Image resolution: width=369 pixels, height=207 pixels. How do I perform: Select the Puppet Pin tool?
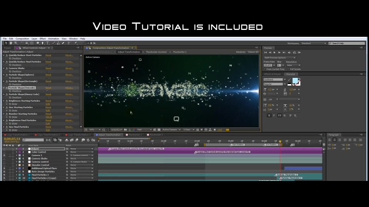[76, 43]
